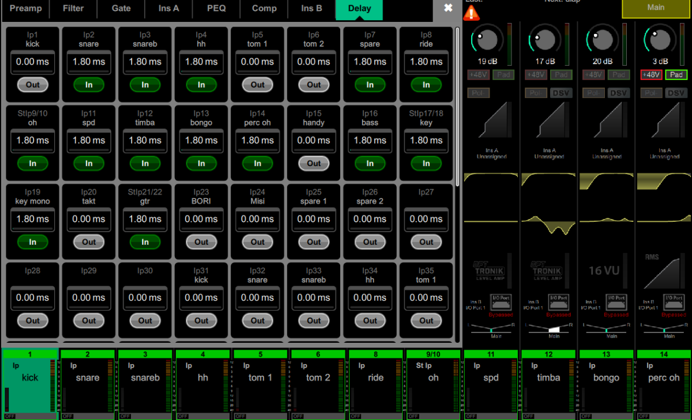The height and width of the screenshot is (420, 692).
Task: Click the red warning triangle icon
Action: point(471,13)
